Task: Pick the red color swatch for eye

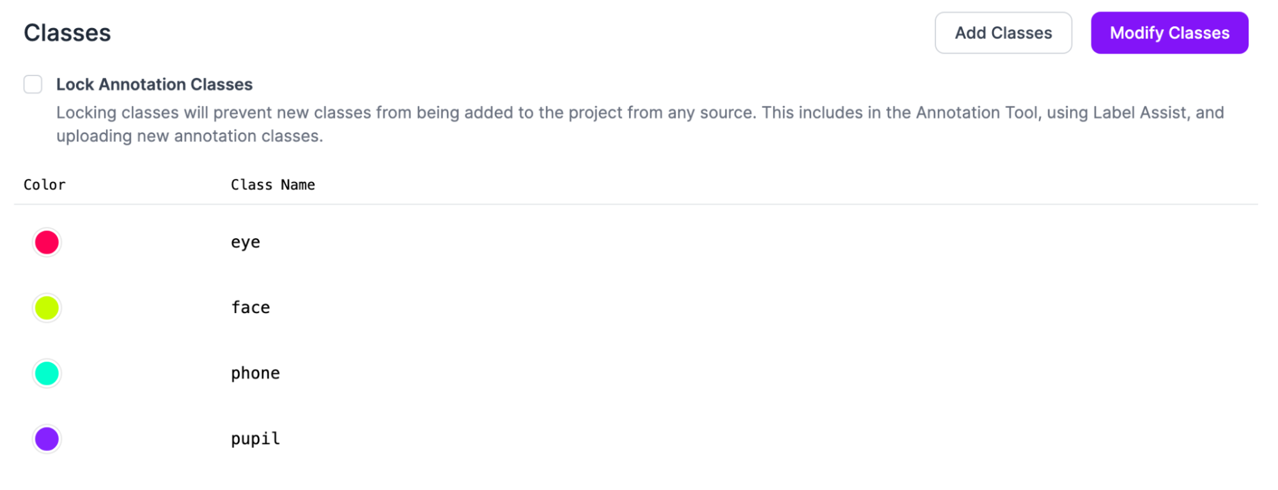Action: 47,243
